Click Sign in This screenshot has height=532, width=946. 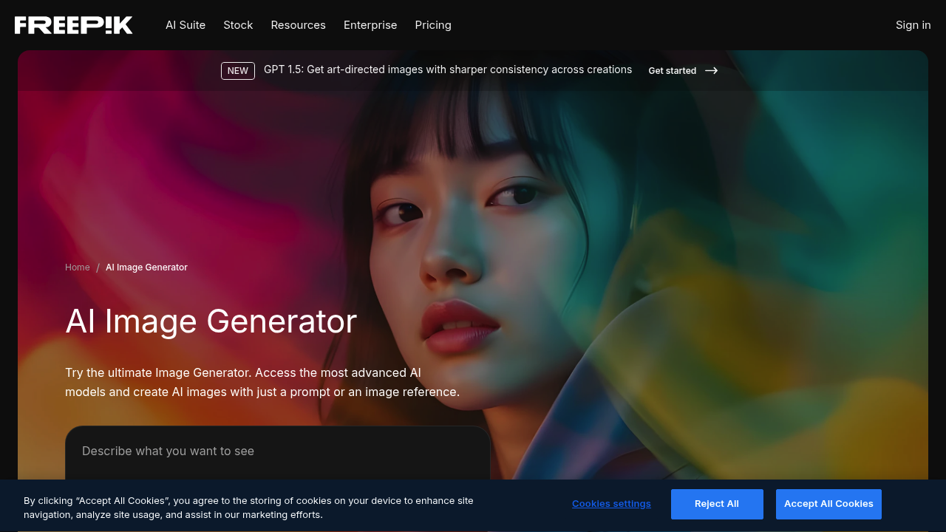[913, 24]
